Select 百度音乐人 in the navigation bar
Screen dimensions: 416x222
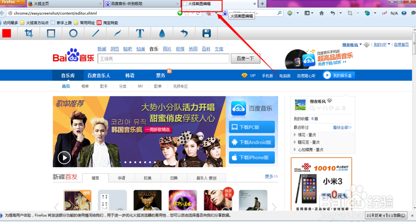[x=99, y=76]
